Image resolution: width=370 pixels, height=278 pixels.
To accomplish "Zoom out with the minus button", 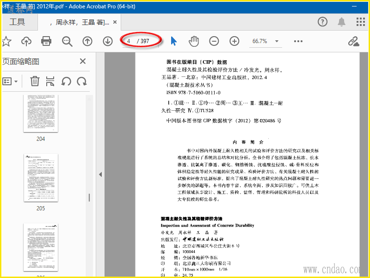I will pos(214,41).
